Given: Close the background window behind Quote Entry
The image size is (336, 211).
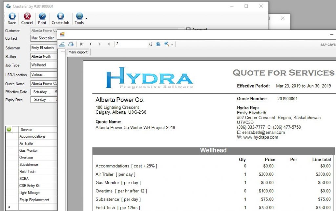Looking at the screenshot, I should [283, 18].
